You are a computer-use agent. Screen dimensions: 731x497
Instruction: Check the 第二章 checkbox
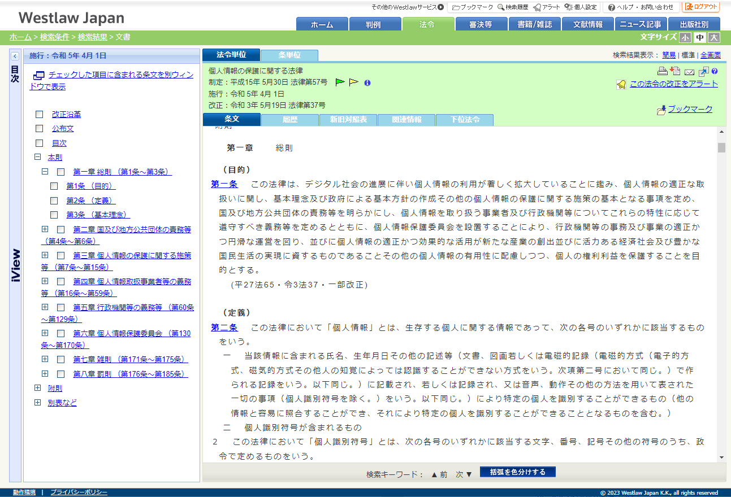60,229
